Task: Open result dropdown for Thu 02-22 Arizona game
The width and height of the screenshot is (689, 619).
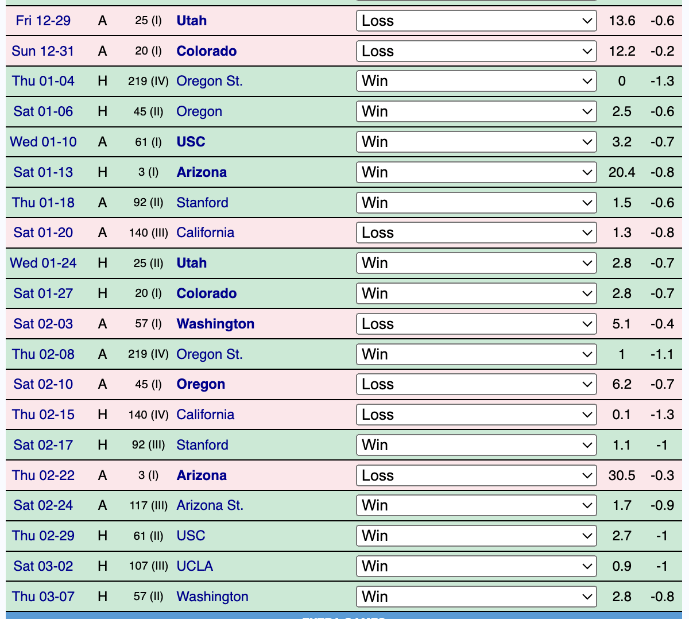Action: coord(476,475)
